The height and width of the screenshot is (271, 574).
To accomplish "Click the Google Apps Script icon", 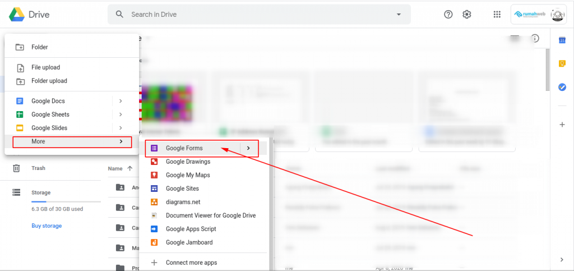I will (x=154, y=229).
